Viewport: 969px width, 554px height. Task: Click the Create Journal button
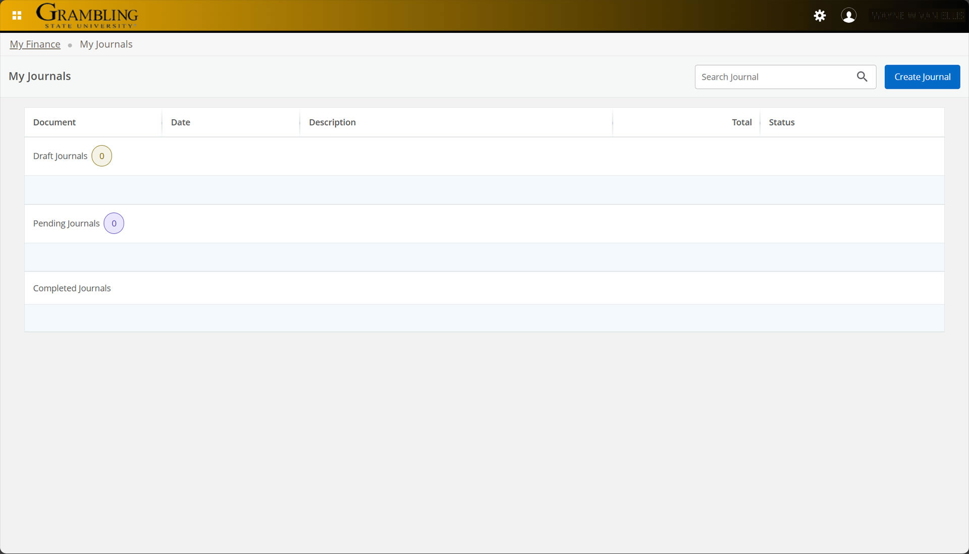922,77
